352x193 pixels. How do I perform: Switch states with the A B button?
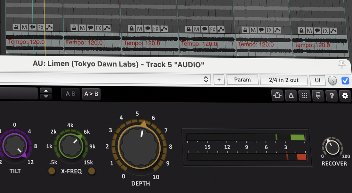70,94
